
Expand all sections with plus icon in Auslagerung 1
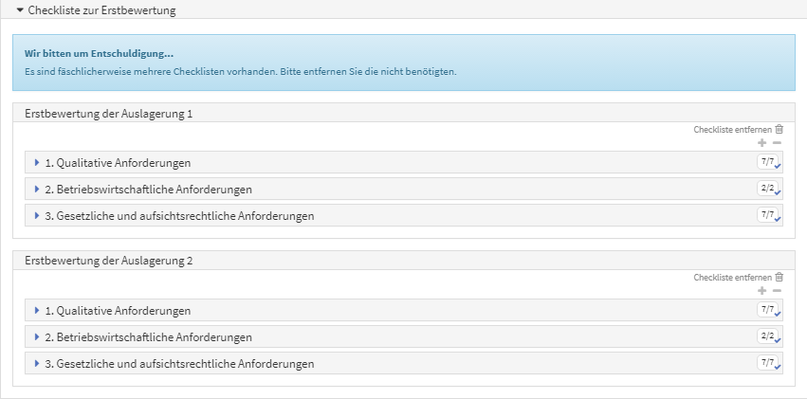click(762, 143)
